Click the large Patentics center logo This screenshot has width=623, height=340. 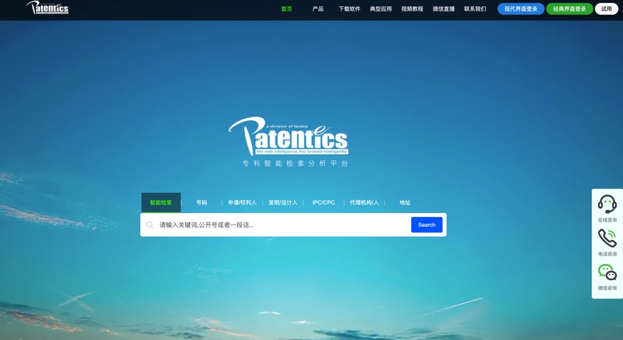tap(288, 136)
